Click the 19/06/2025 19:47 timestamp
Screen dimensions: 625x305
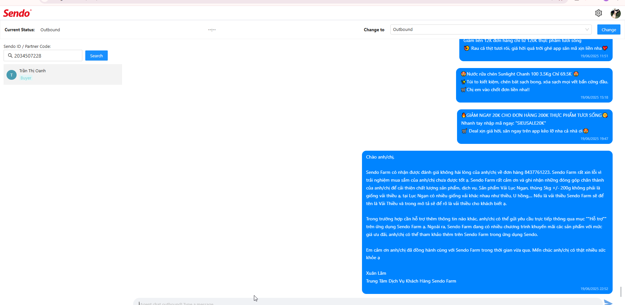pos(594,139)
